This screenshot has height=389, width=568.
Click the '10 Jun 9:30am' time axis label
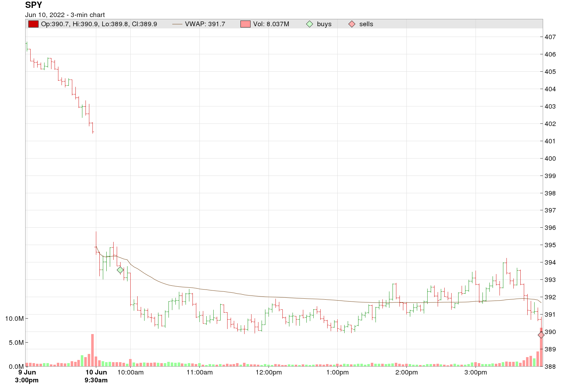click(96, 376)
